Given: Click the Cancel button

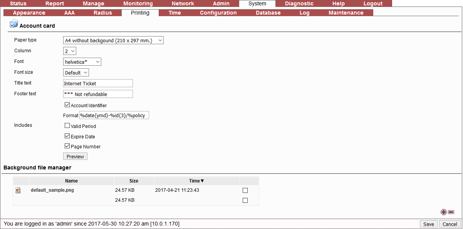Looking at the screenshot, I should [450, 224].
